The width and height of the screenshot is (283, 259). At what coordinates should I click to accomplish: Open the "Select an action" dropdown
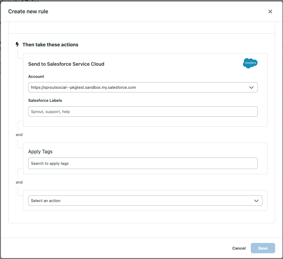click(145, 201)
